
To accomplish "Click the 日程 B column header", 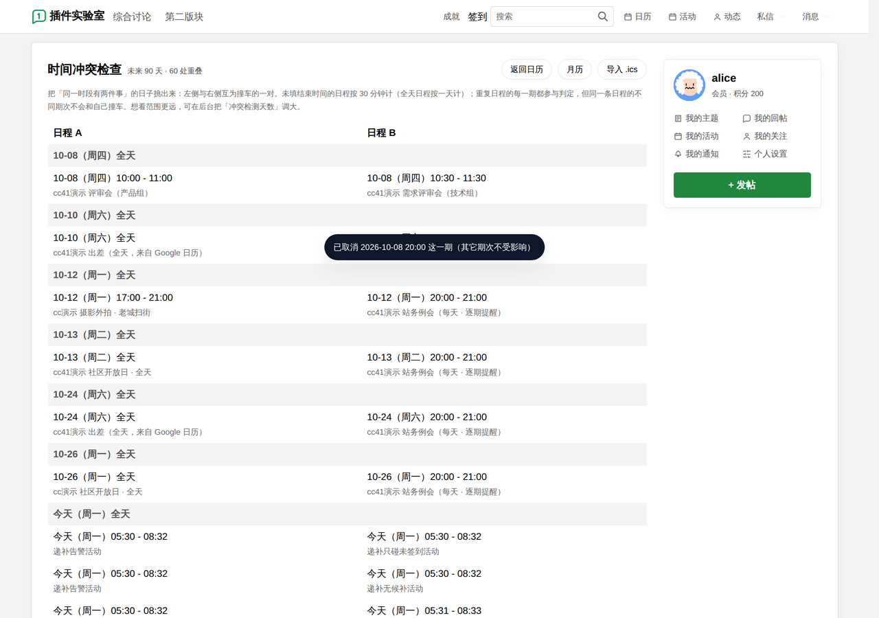I will (x=381, y=133).
